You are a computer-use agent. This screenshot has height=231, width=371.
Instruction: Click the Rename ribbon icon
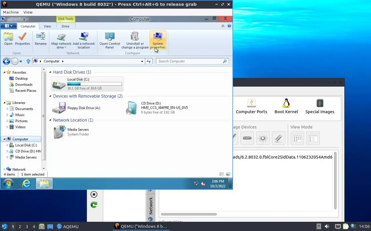41,39
